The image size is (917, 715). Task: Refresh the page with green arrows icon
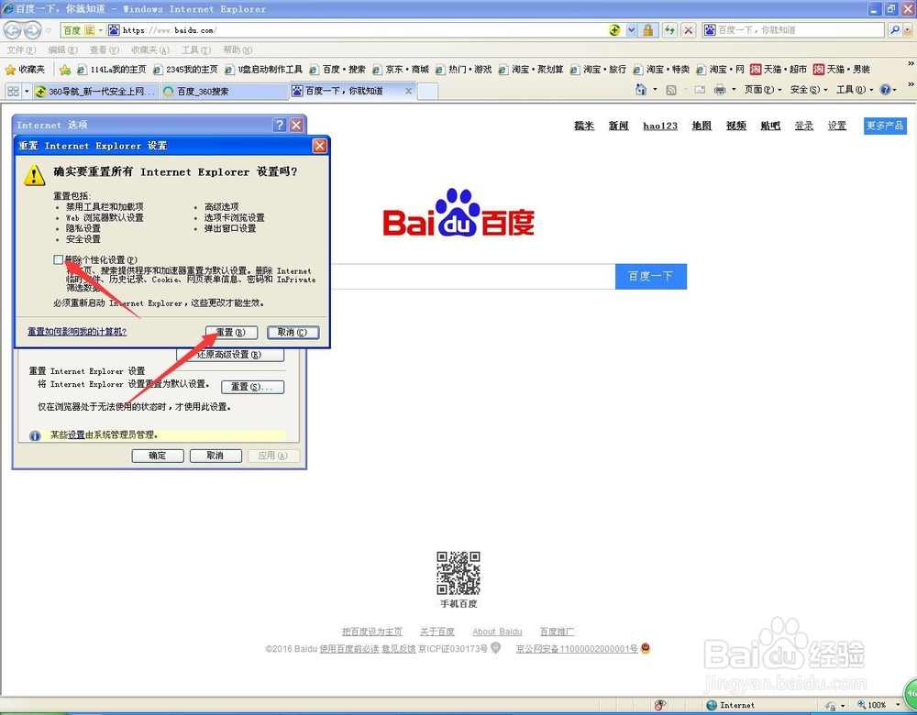669,30
